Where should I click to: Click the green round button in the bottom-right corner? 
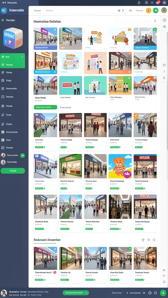pyautogui.click(x=163, y=293)
